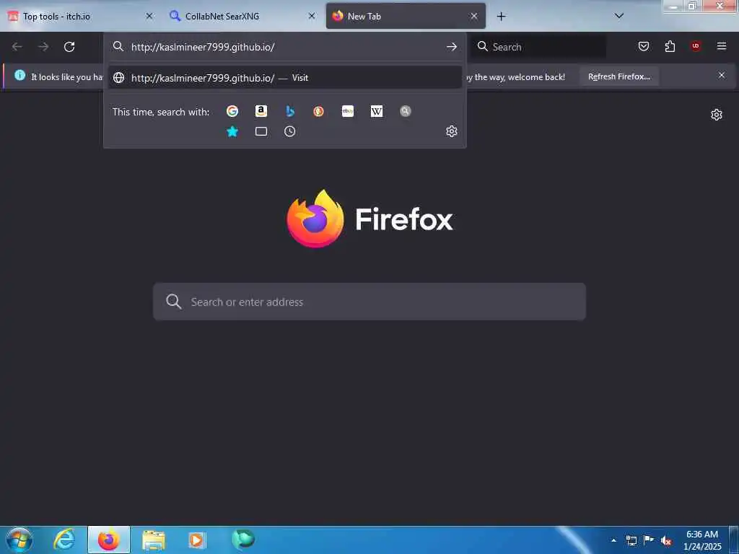
Task: Open the Action Center flag icon
Action: (x=649, y=540)
